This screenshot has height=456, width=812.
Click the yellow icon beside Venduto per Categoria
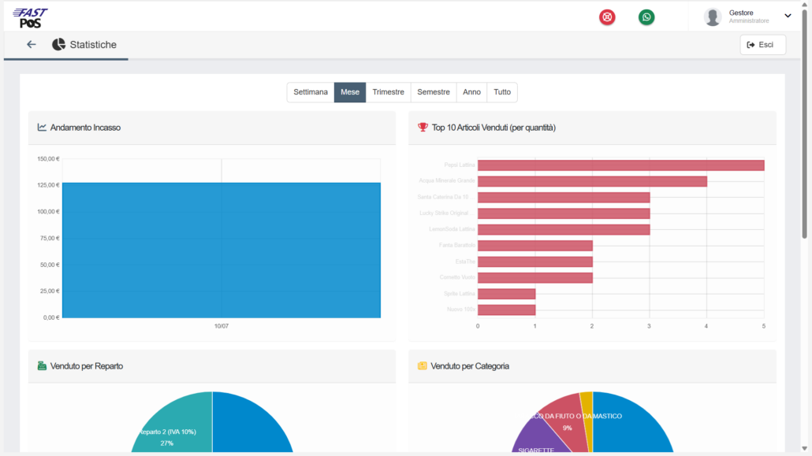pos(422,366)
